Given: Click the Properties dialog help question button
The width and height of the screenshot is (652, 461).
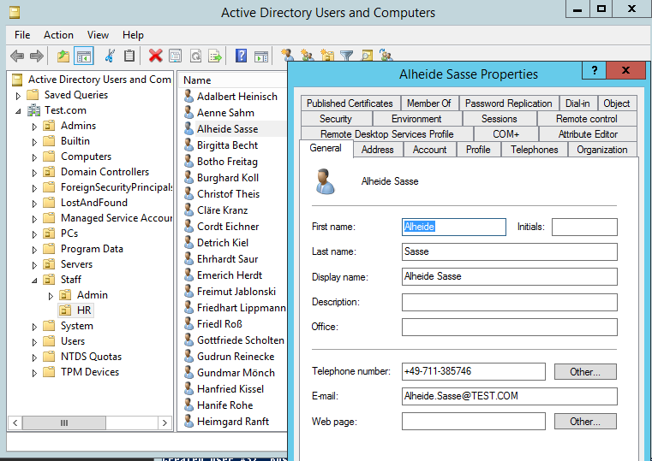Looking at the screenshot, I should [595, 71].
